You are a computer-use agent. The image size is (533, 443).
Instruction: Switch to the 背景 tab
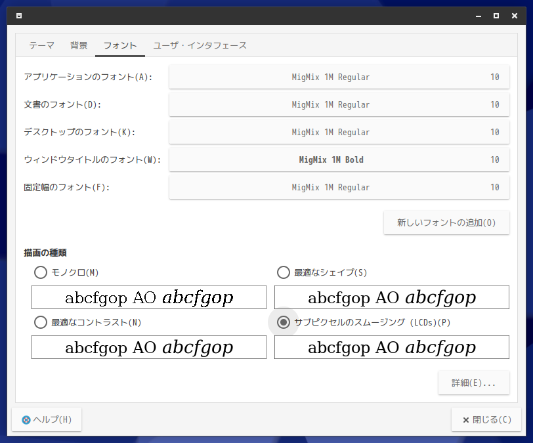coord(79,45)
